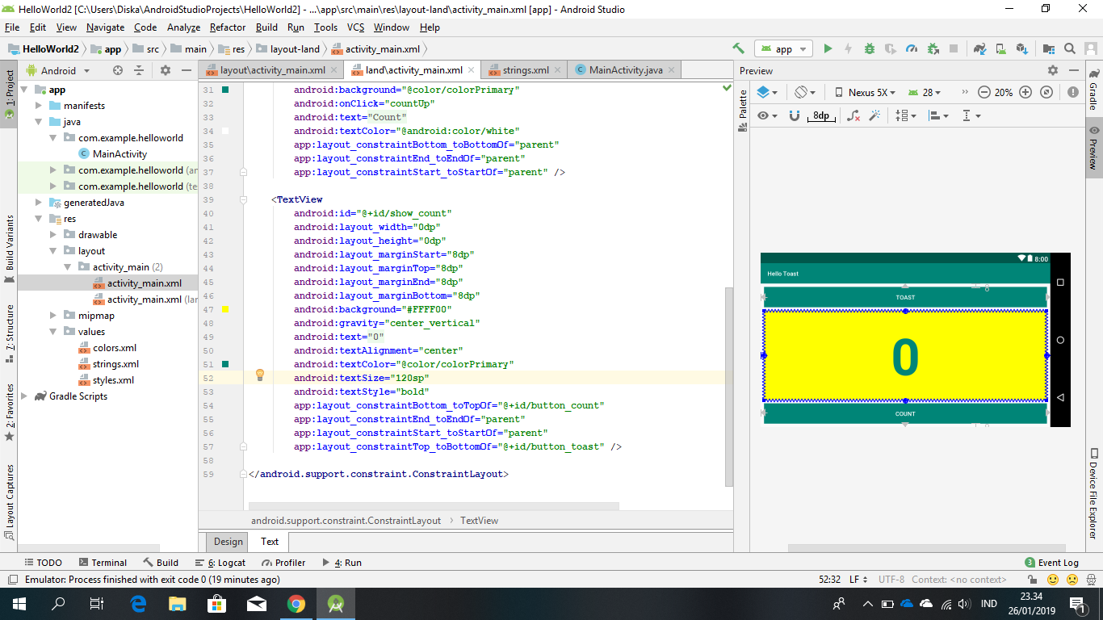Open the Android Profiler gauge icon
The width and height of the screenshot is (1103, 620).
(x=912, y=48)
